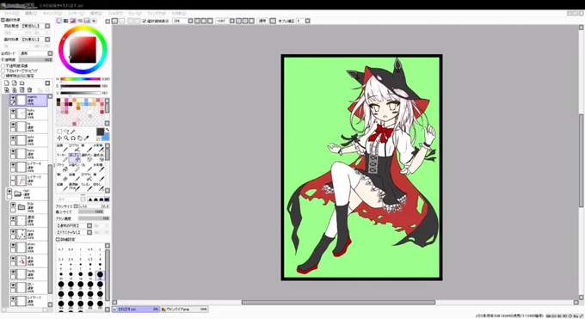
Task: Enable preserve opacity checkbox
Action: (3, 65)
